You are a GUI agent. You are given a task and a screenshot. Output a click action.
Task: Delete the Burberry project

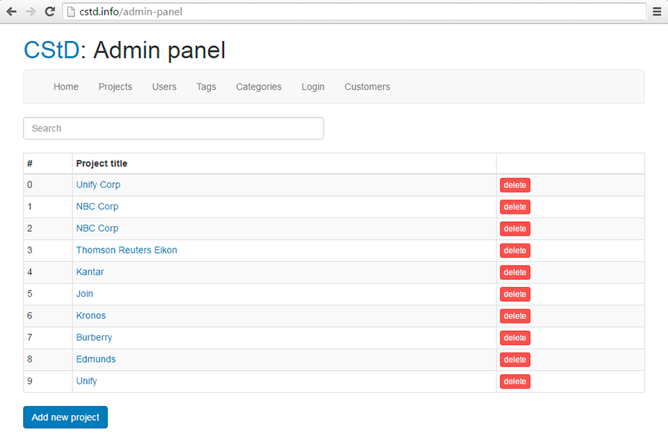pyautogui.click(x=515, y=338)
